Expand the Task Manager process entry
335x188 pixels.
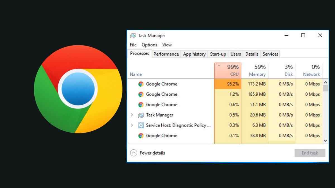(x=132, y=115)
